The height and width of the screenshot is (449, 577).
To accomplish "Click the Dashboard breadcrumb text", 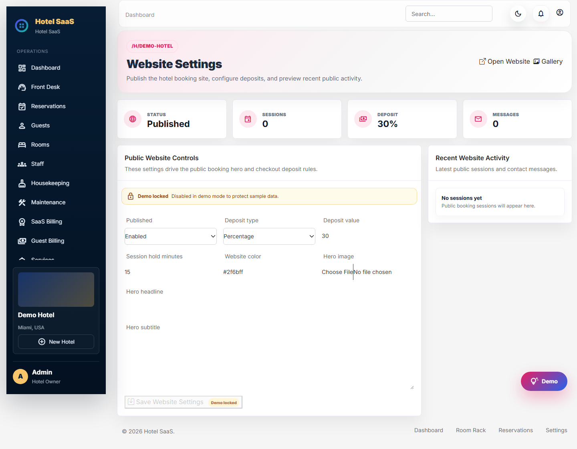I will click(140, 15).
